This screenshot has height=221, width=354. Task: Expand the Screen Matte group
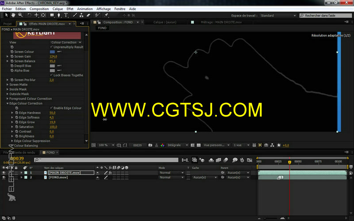coord(8,84)
